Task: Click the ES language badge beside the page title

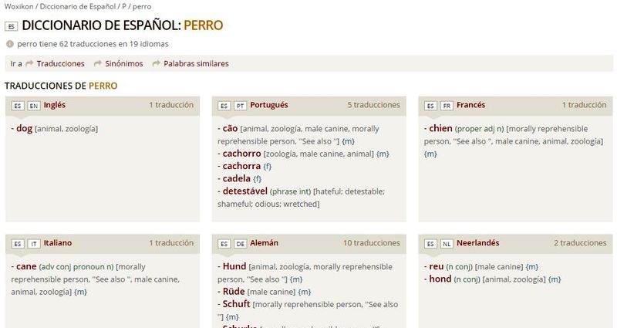Action: click(11, 26)
